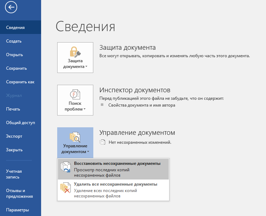
Task: Select 'Открыть' from the left menu
Action: (15, 55)
